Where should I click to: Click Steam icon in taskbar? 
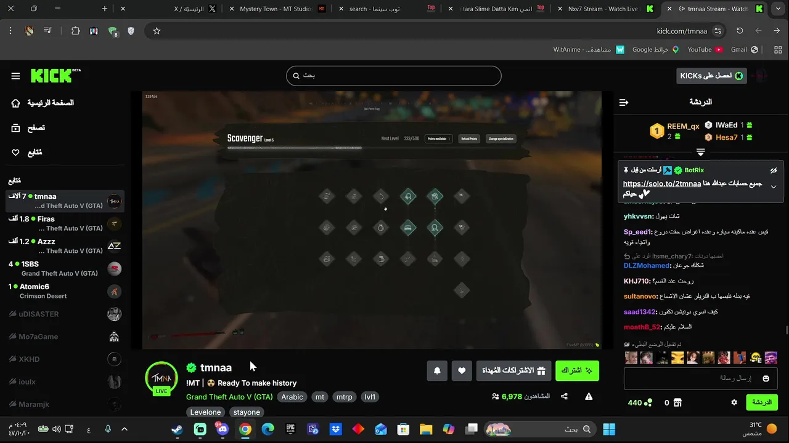tap(177, 429)
